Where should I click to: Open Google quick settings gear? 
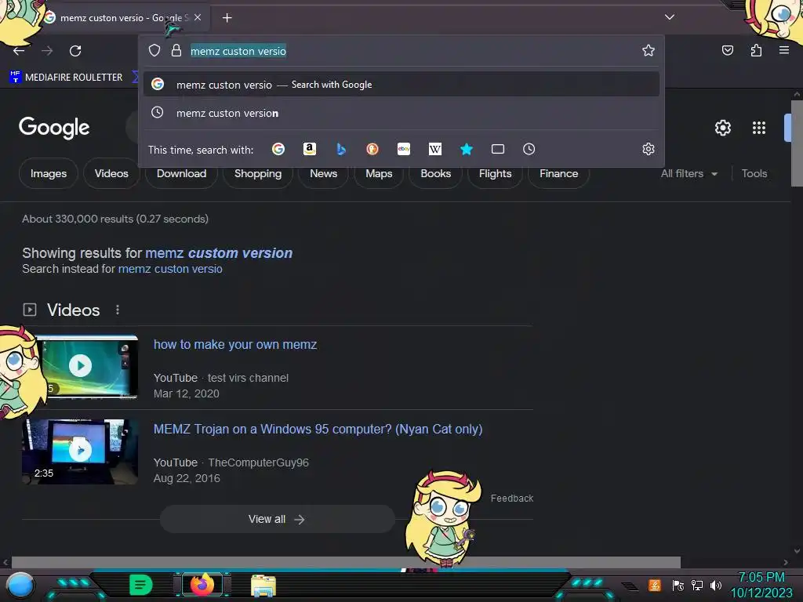(x=722, y=128)
